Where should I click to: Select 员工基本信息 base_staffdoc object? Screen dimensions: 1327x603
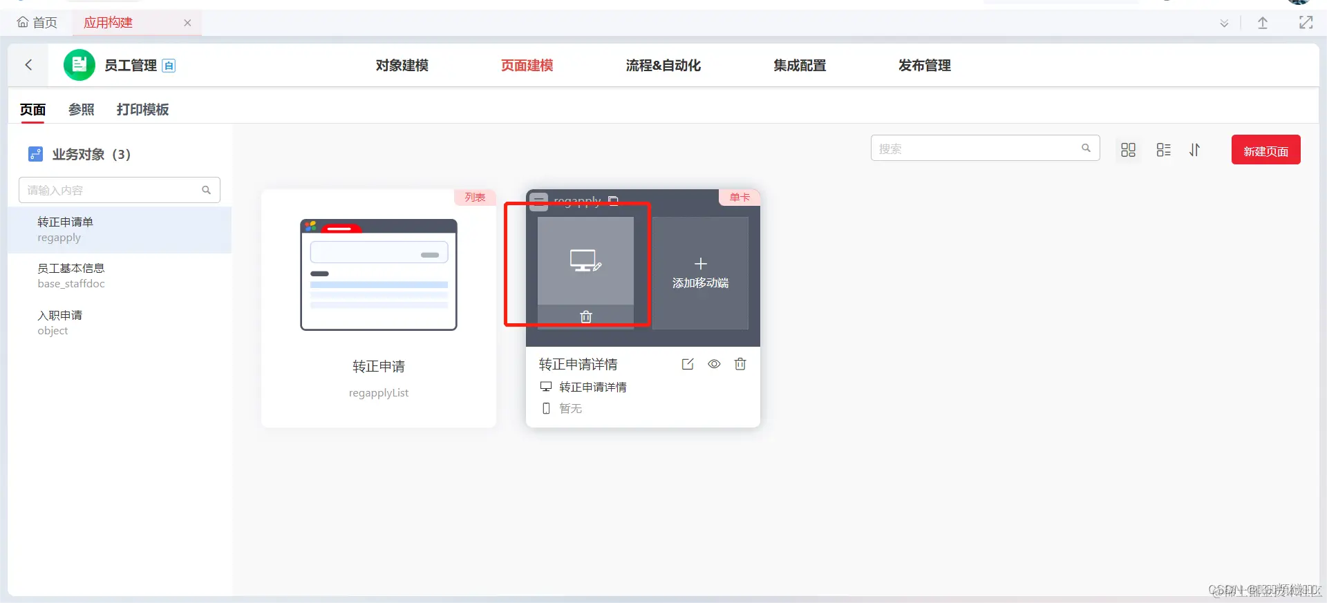(120, 276)
